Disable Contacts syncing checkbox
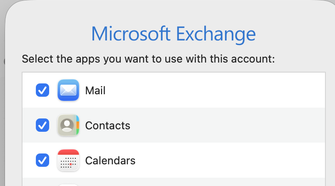335x186 pixels. (x=42, y=125)
